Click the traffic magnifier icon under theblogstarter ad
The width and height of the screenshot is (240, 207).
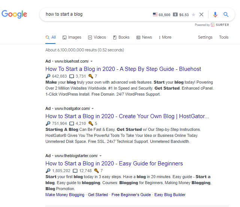point(48,171)
